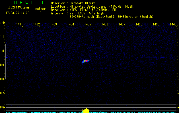This screenshot has height=113, width=179.
Task: Click the Observer line Hirotaka Otsuka
Action: 73,3
